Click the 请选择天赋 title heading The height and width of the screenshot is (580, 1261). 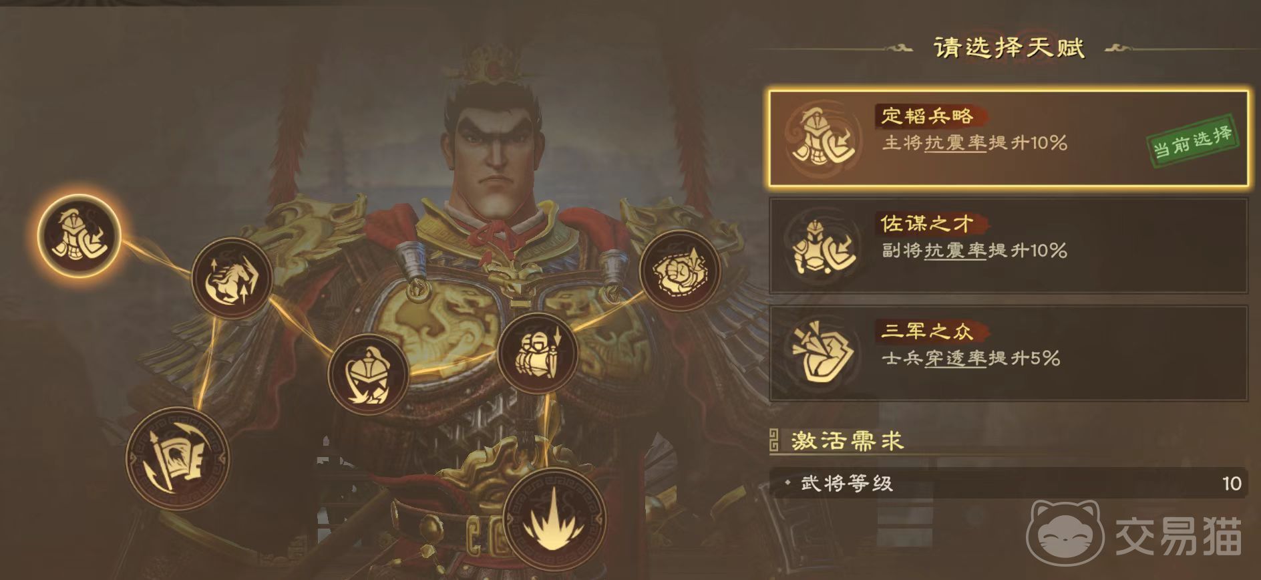pos(1009,47)
